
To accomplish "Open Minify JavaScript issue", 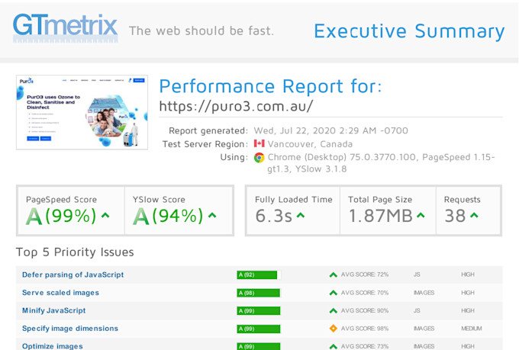I will click(53, 310).
